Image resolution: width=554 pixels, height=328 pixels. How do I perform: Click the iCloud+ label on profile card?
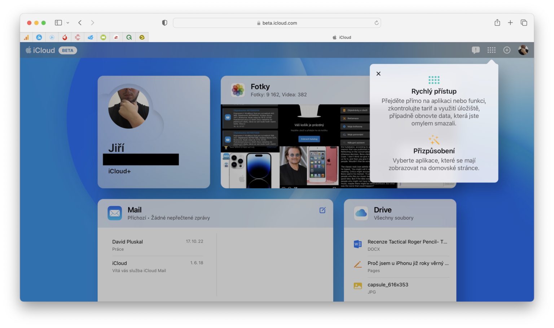(119, 171)
